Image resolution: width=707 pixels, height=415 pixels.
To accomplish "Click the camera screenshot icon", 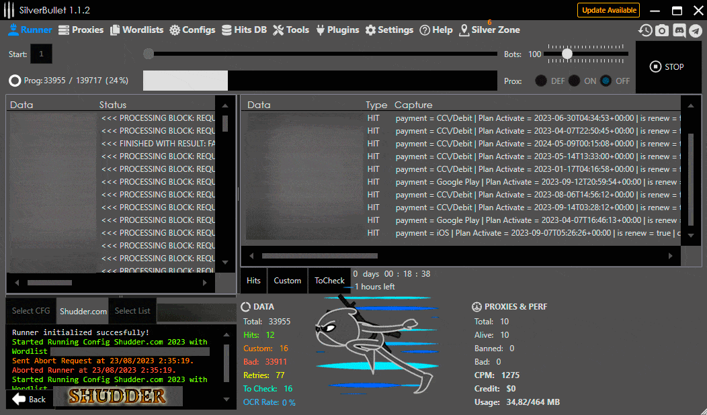I will tap(662, 30).
